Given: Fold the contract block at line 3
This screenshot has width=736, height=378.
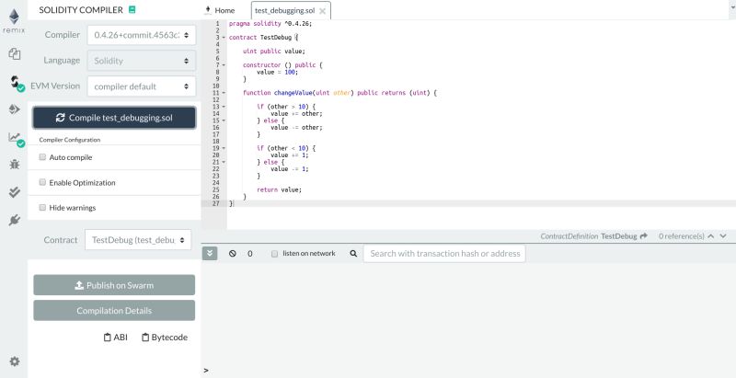Looking at the screenshot, I should [x=224, y=38].
